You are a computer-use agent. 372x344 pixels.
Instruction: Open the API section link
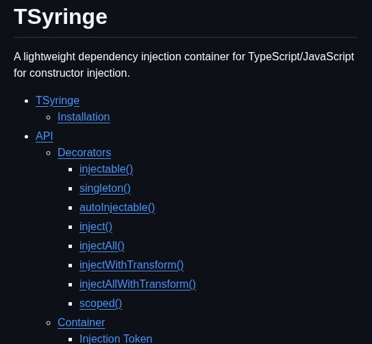tap(44, 136)
